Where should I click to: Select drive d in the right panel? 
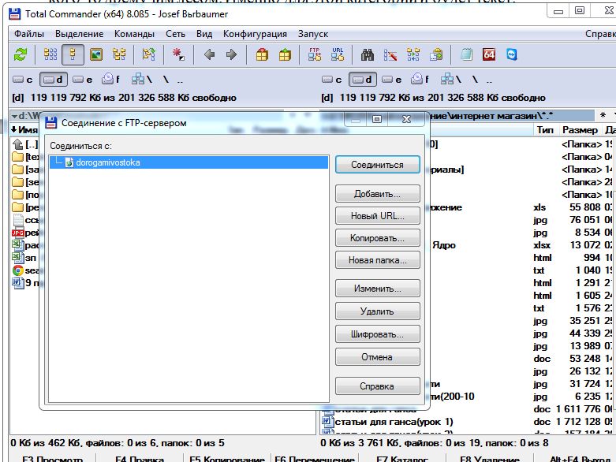pyautogui.click(x=363, y=80)
